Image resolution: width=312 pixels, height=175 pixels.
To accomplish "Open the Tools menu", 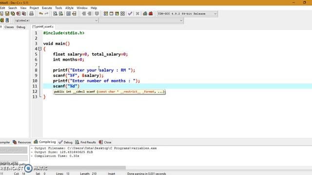I will tap(58, 8).
